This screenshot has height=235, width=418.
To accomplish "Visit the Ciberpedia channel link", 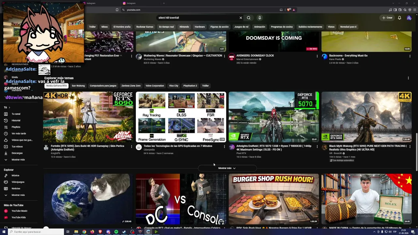I will [x=149, y=149].
